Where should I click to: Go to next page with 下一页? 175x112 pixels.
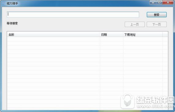(157, 24)
